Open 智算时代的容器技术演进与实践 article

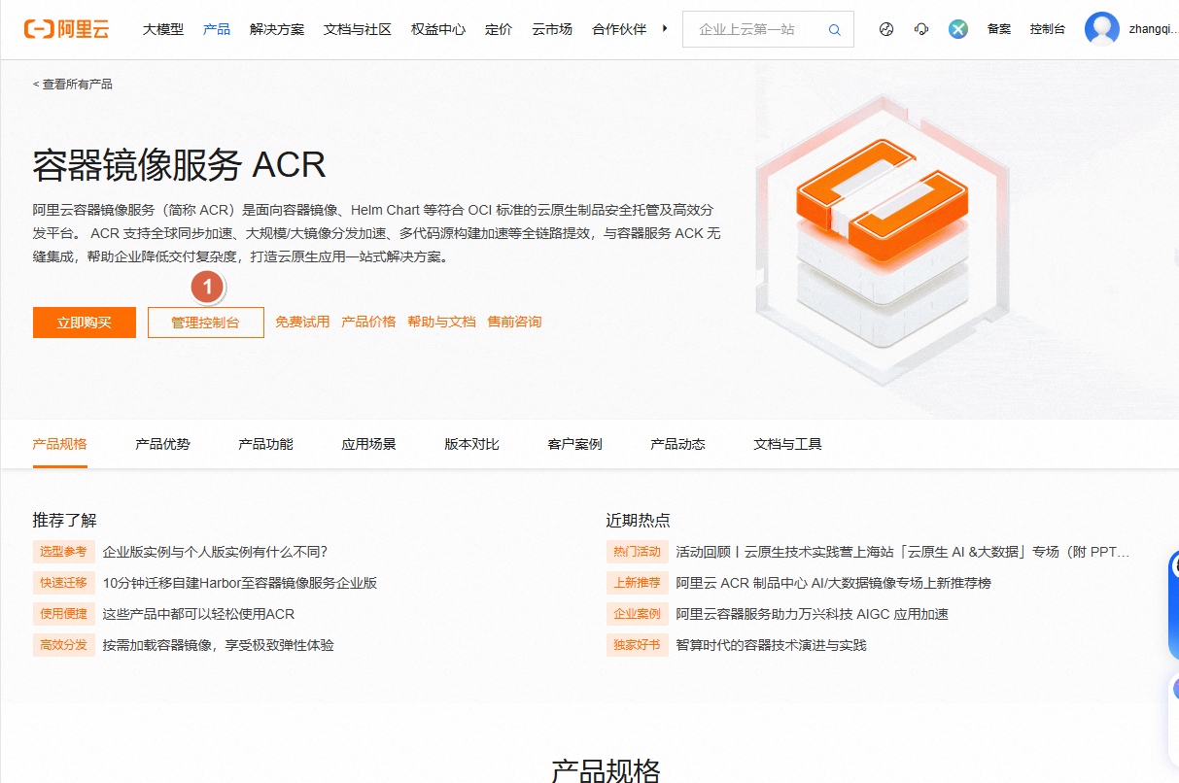pyautogui.click(x=772, y=645)
